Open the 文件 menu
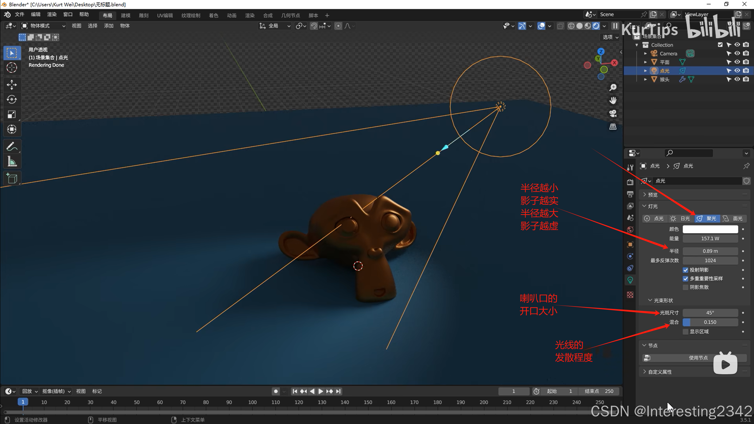Image resolution: width=754 pixels, height=424 pixels. [19, 14]
